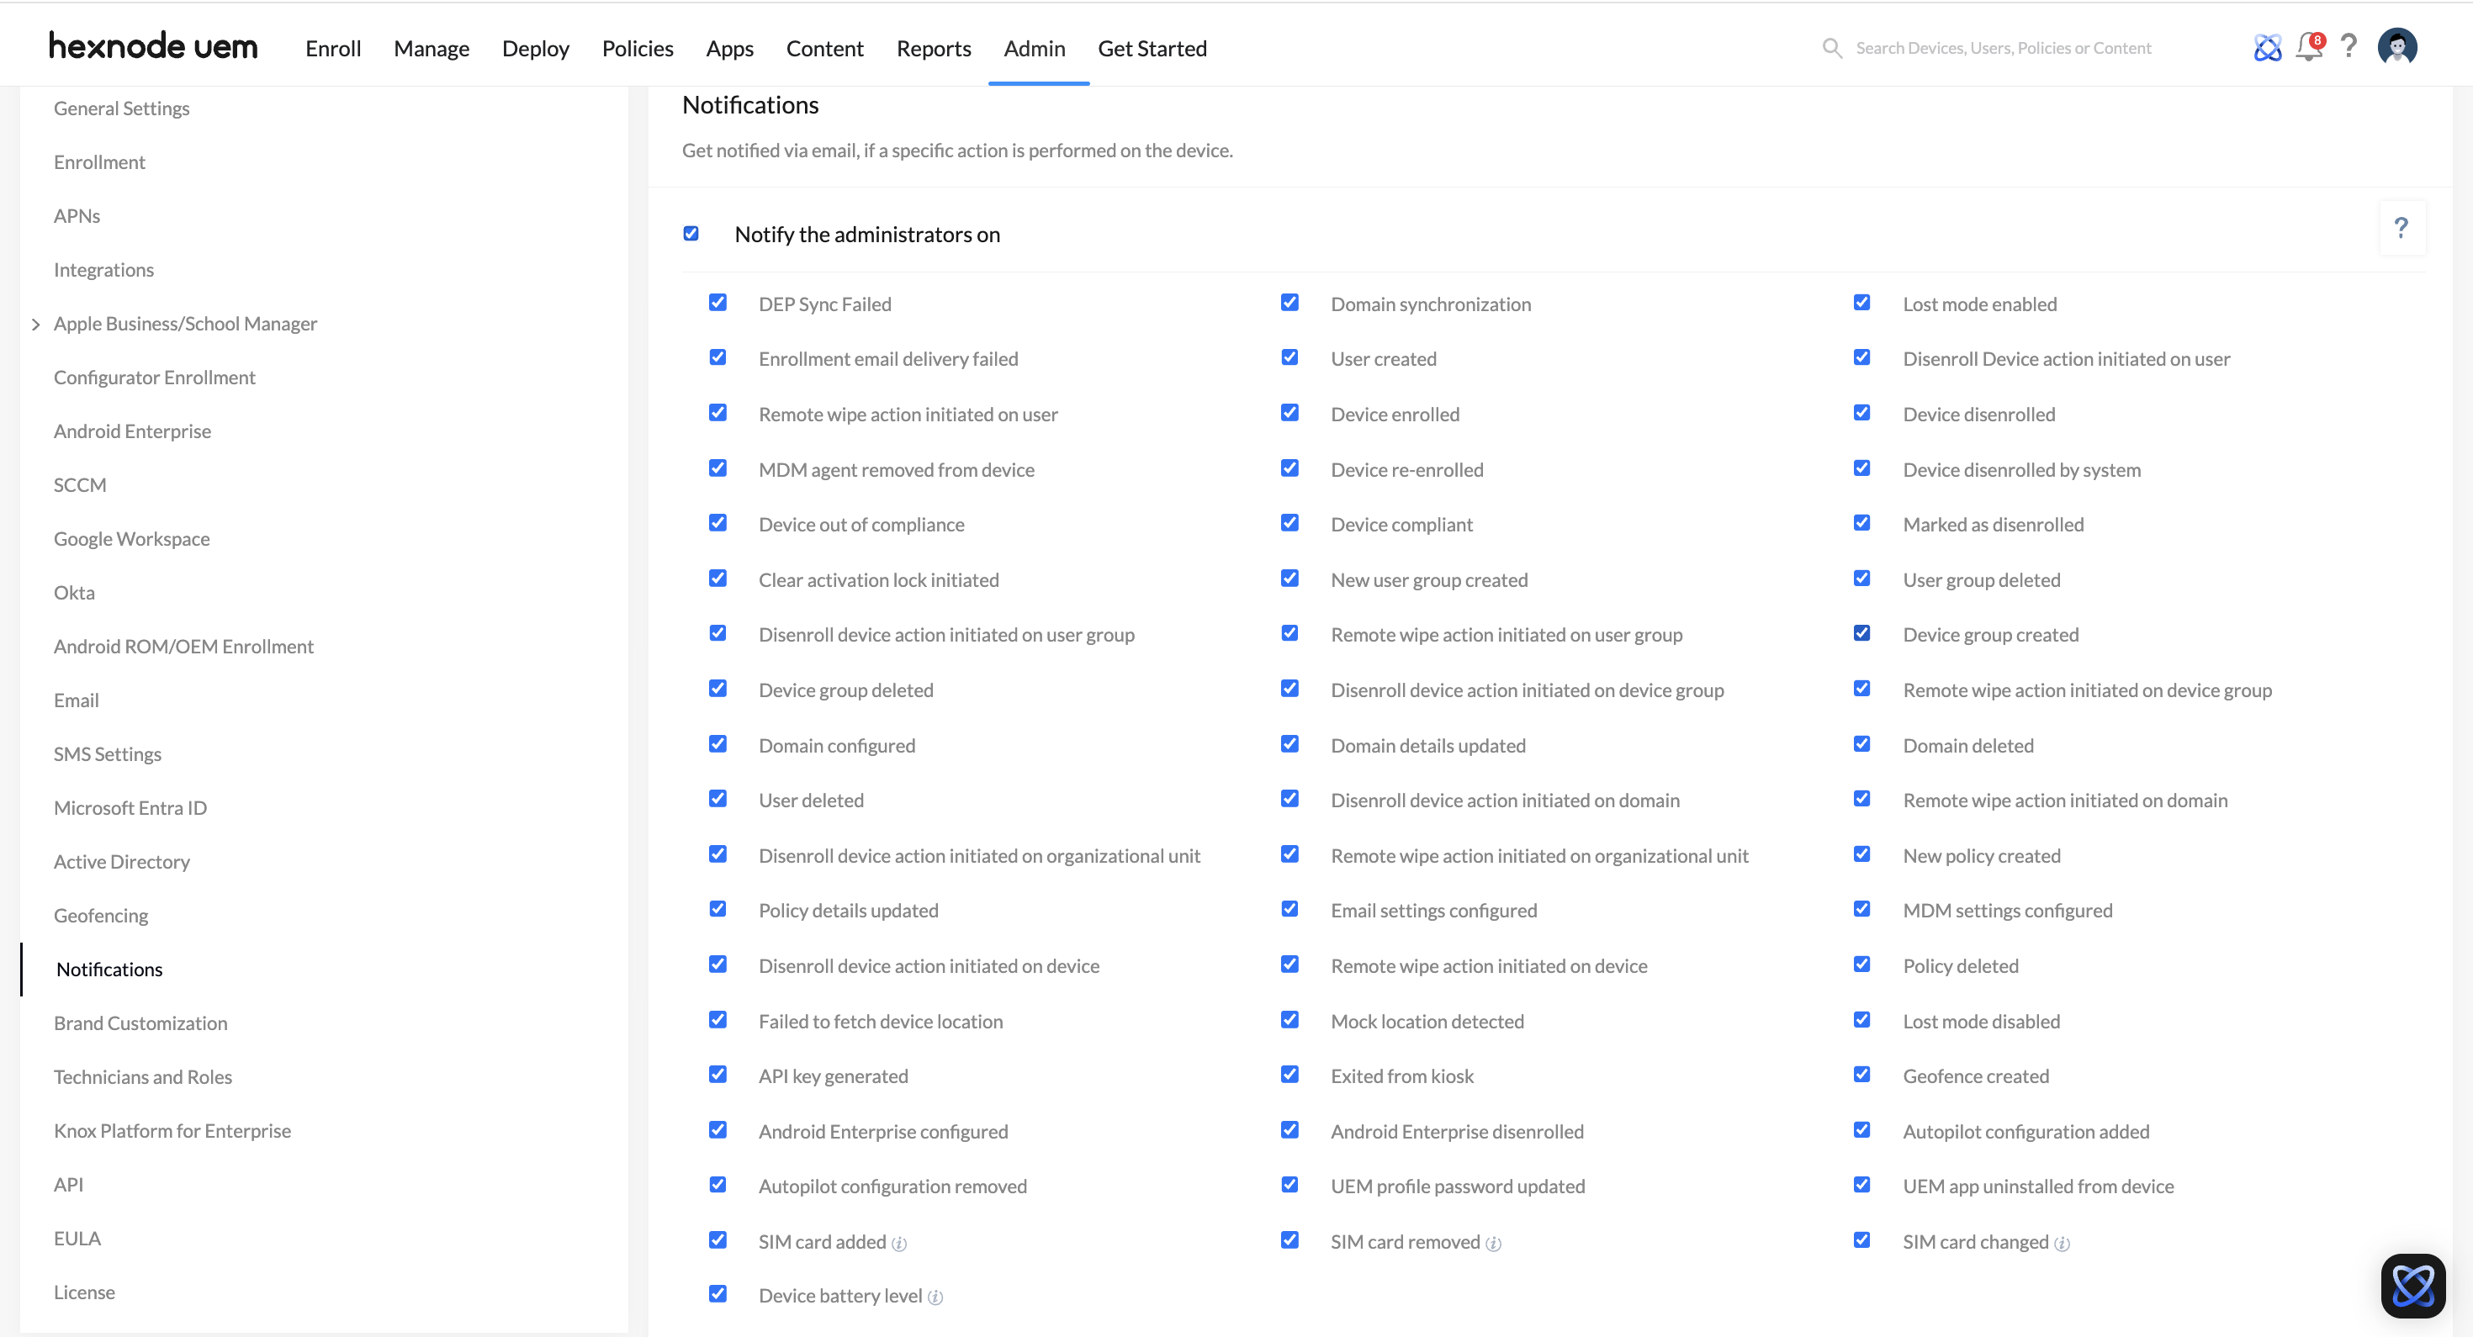2473x1337 pixels.
Task: Click info icon next to Device battery level
Action: 935,1297
